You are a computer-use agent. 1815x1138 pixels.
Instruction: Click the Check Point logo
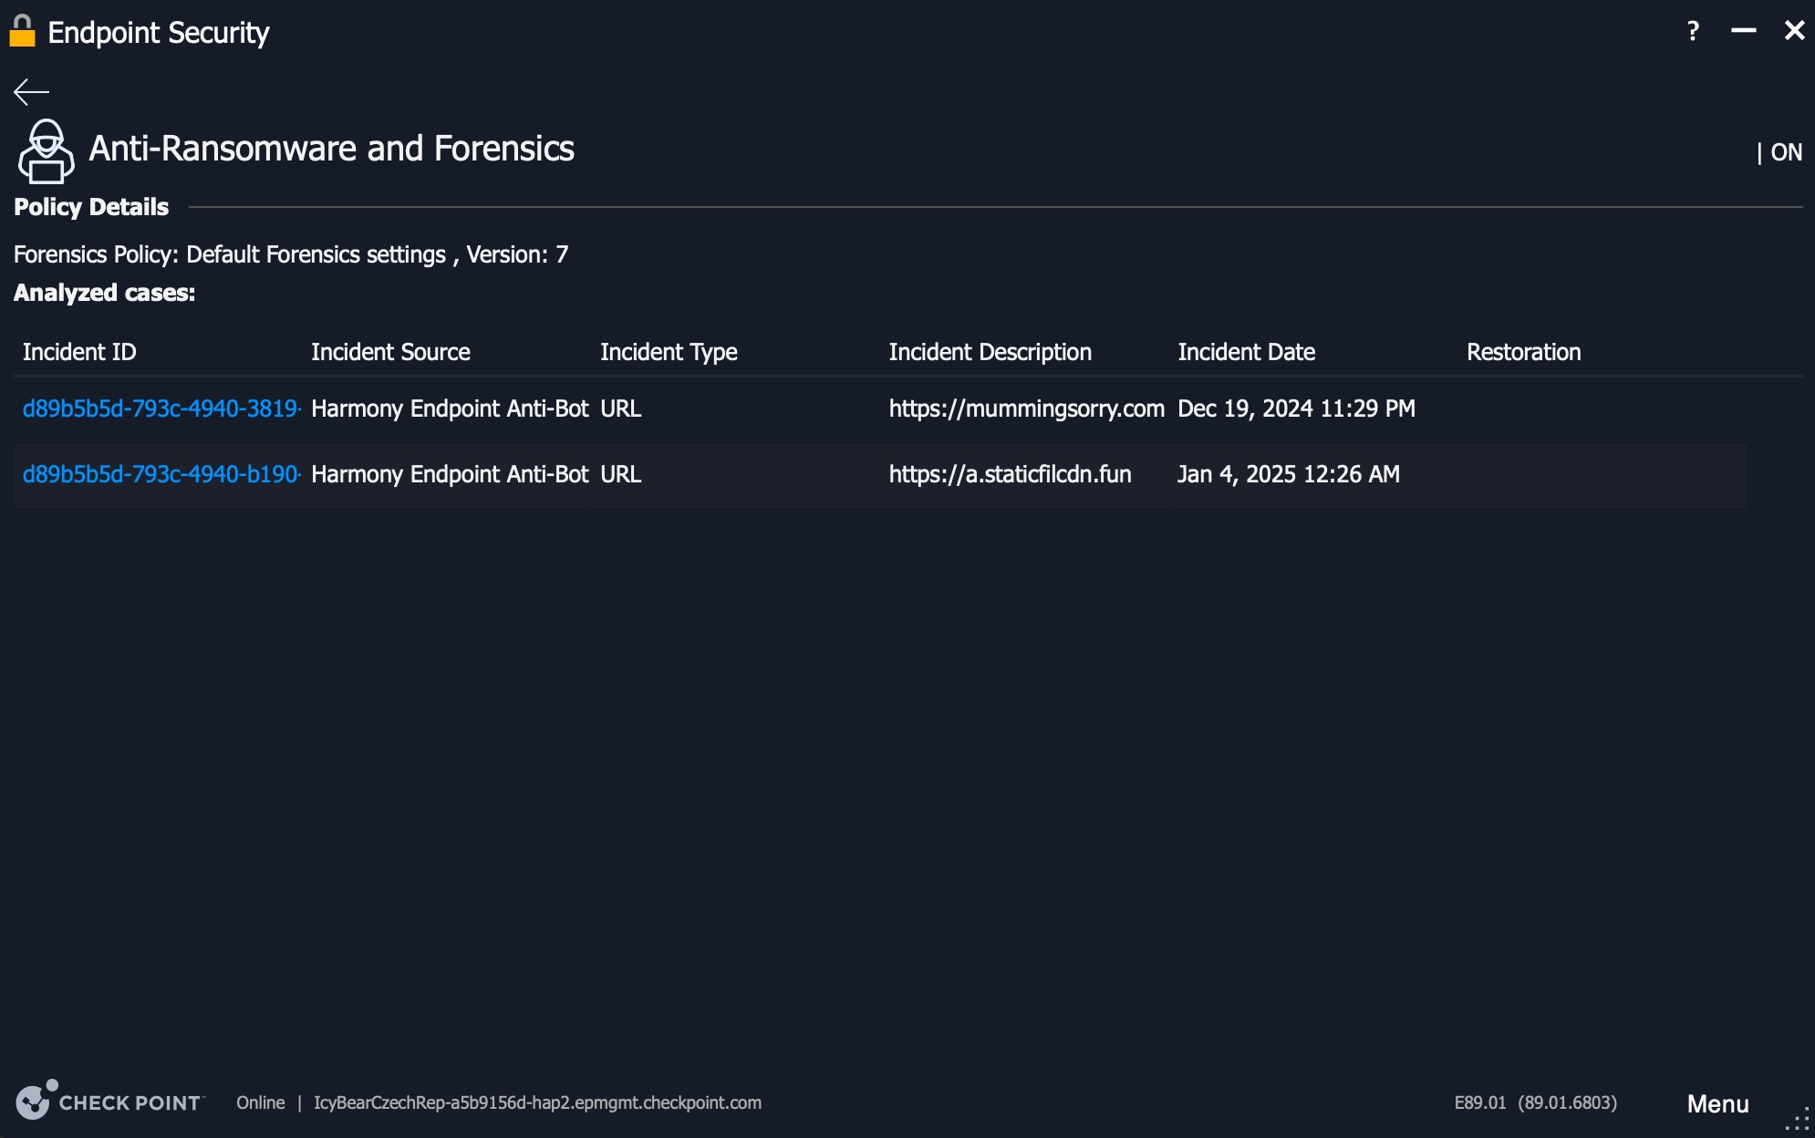coord(110,1101)
